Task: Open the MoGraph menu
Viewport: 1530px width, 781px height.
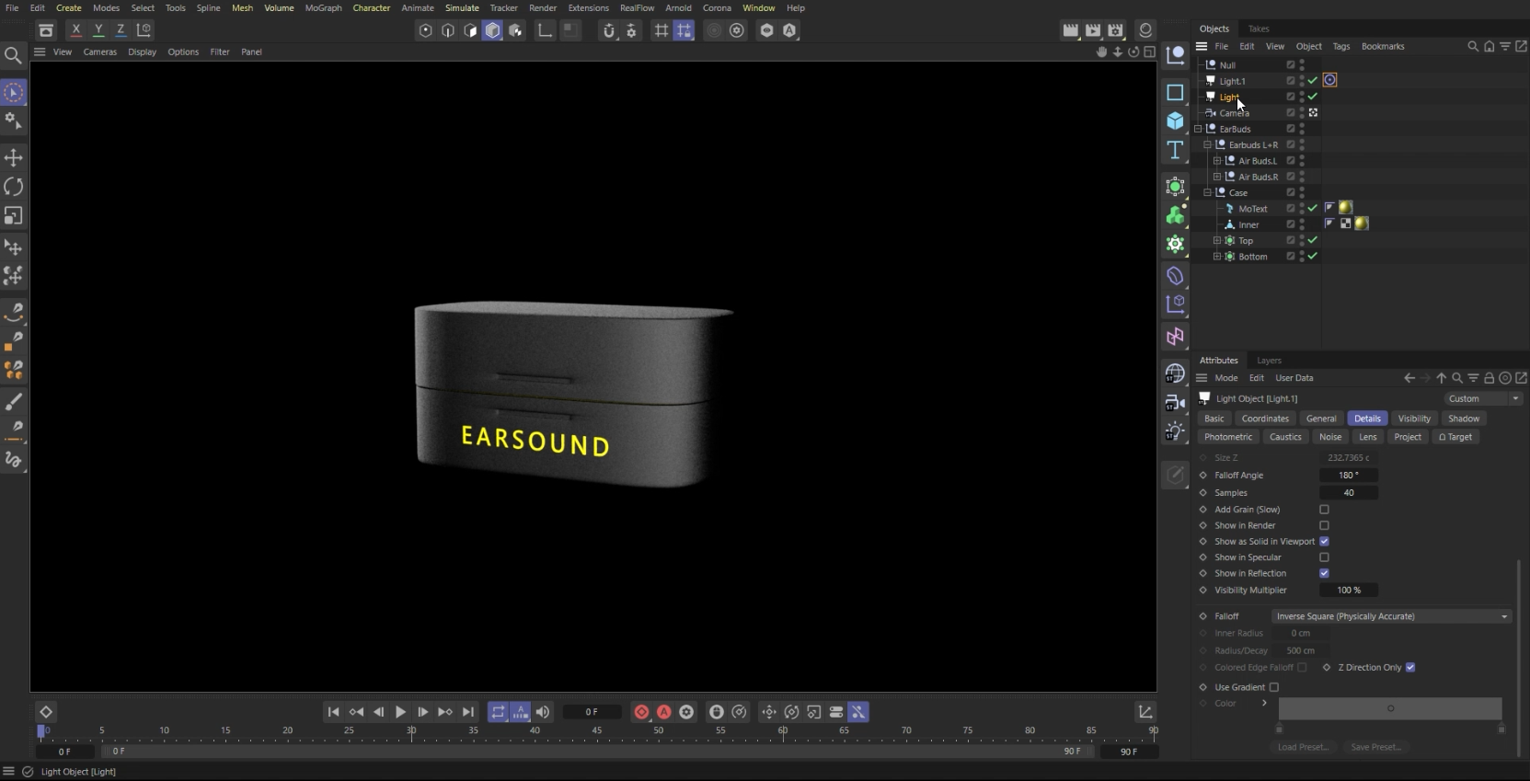Action: click(x=323, y=7)
